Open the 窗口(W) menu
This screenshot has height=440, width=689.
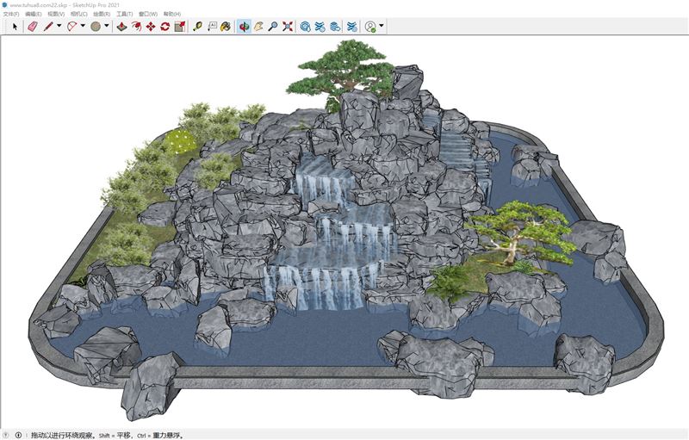pyautogui.click(x=147, y=14)
